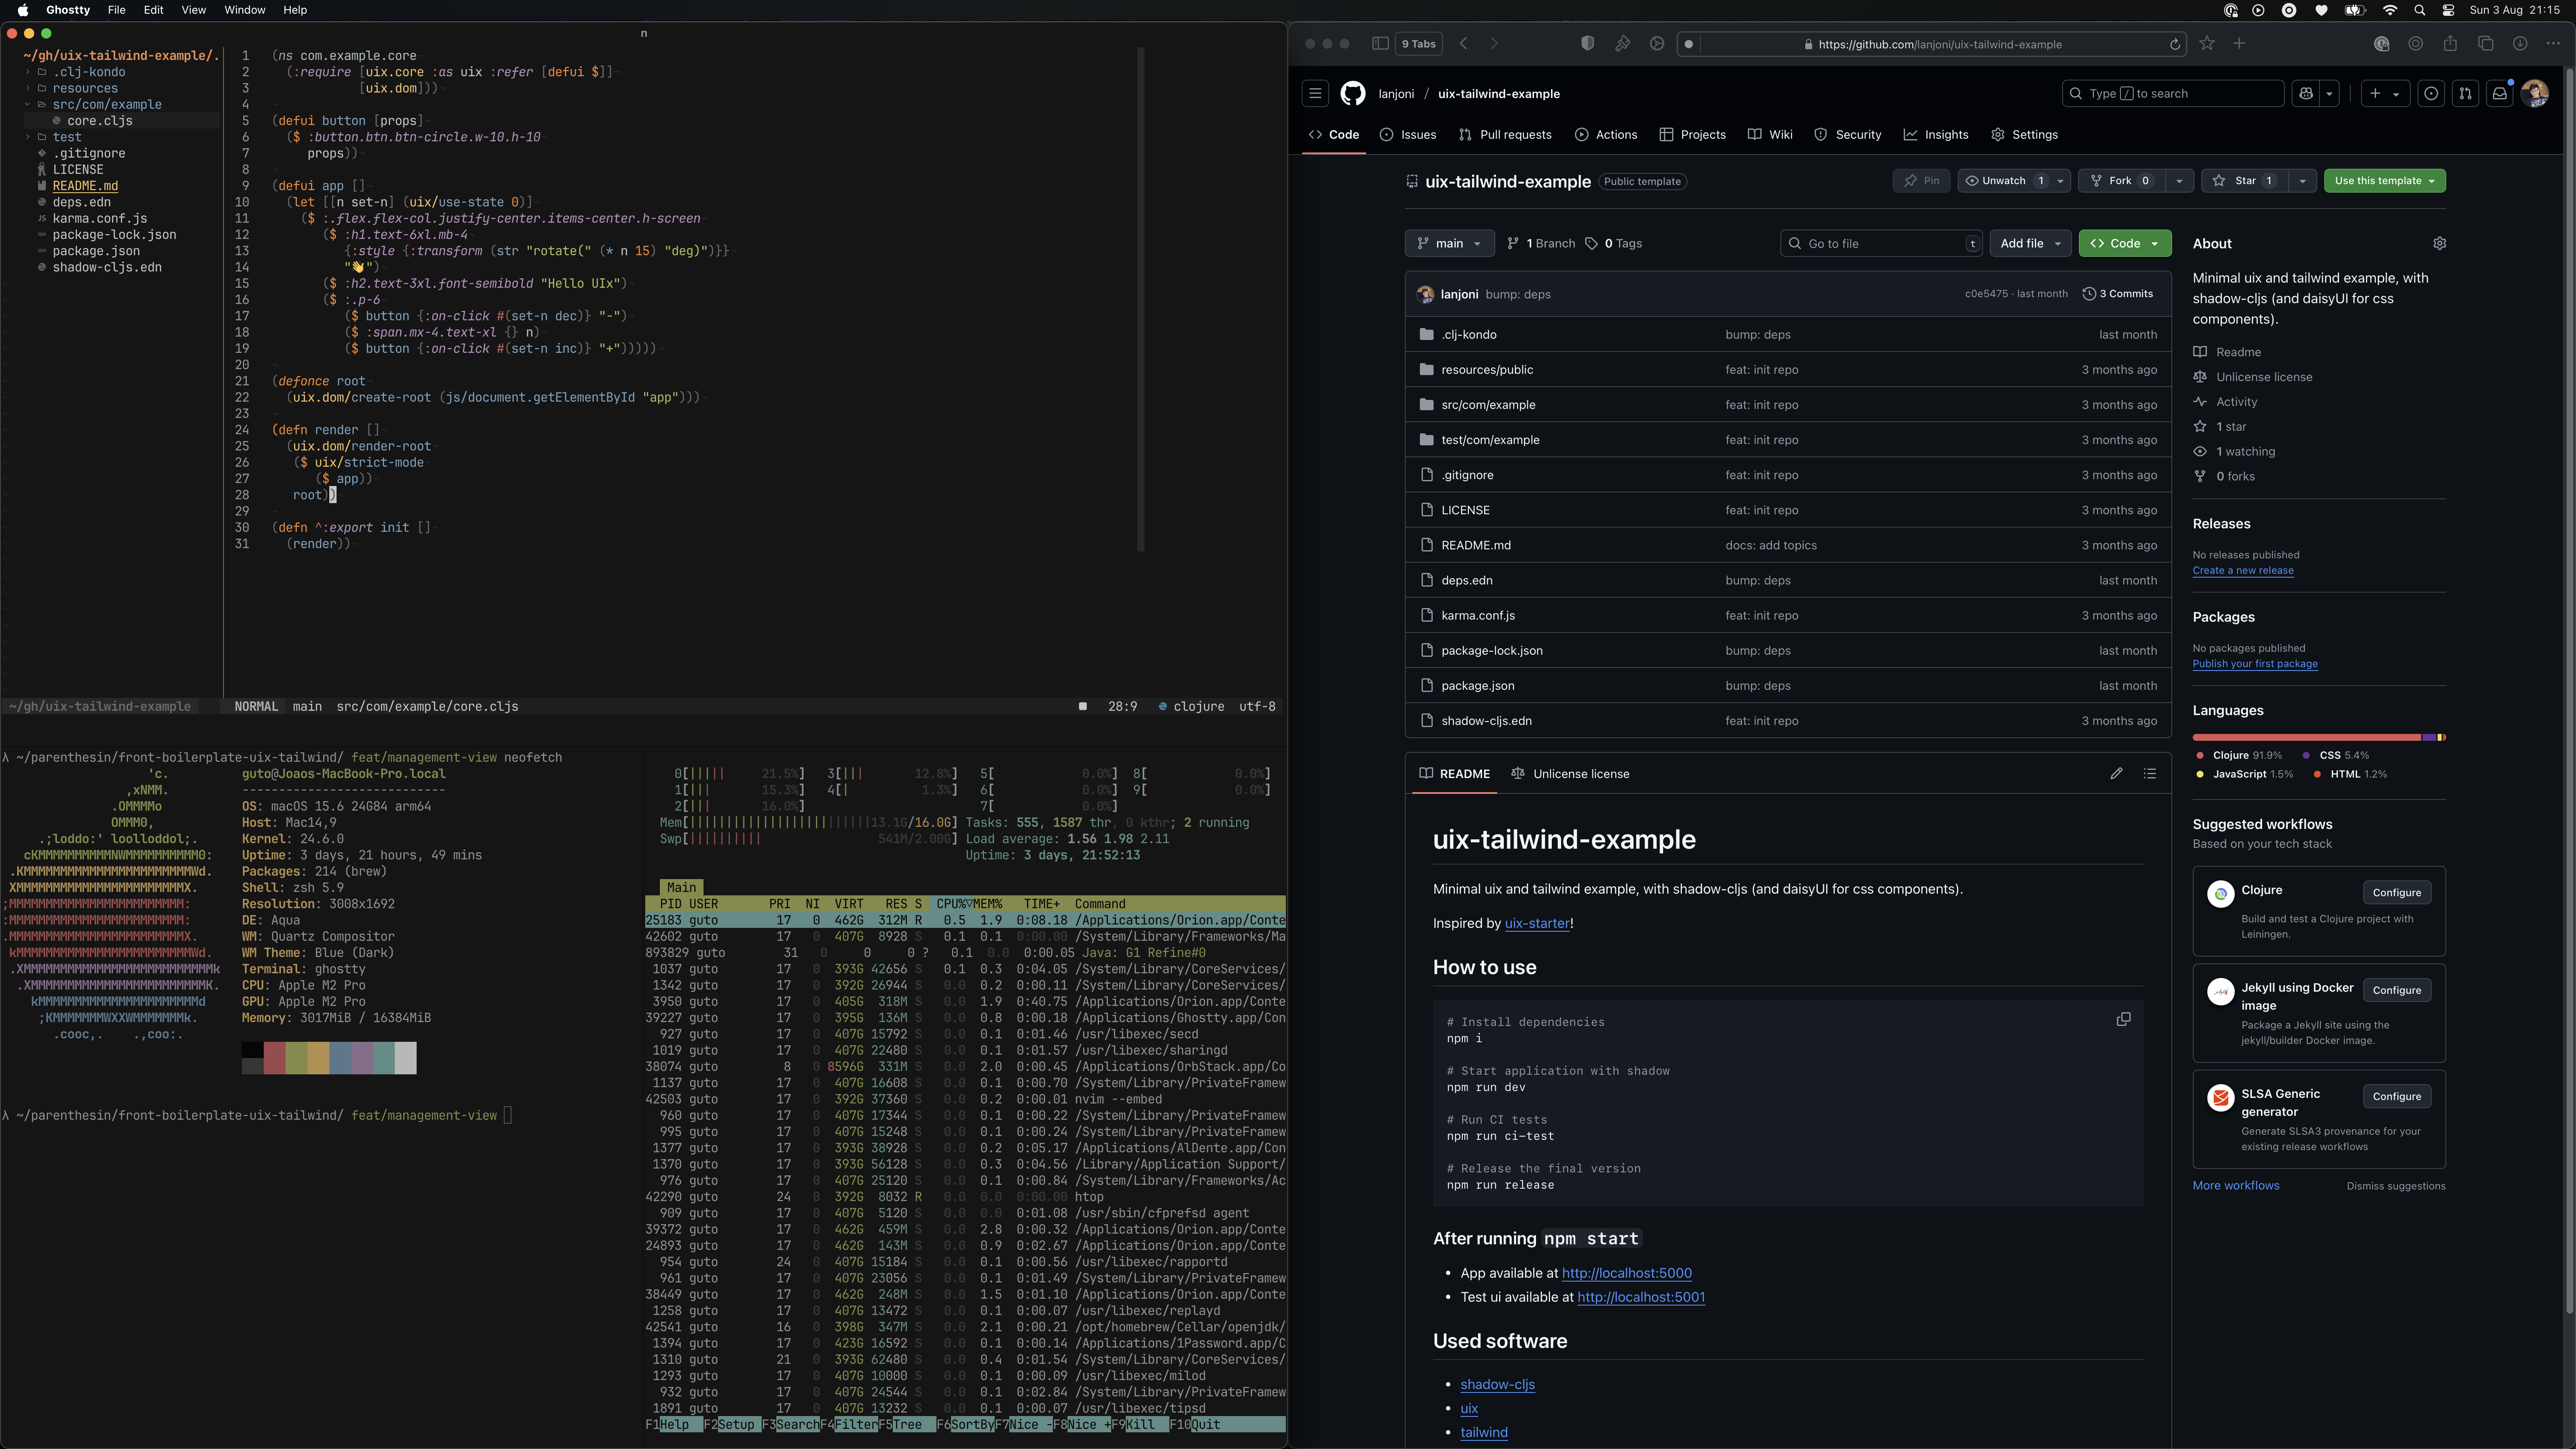Toggle Star on the repository

pos(2244,181)
